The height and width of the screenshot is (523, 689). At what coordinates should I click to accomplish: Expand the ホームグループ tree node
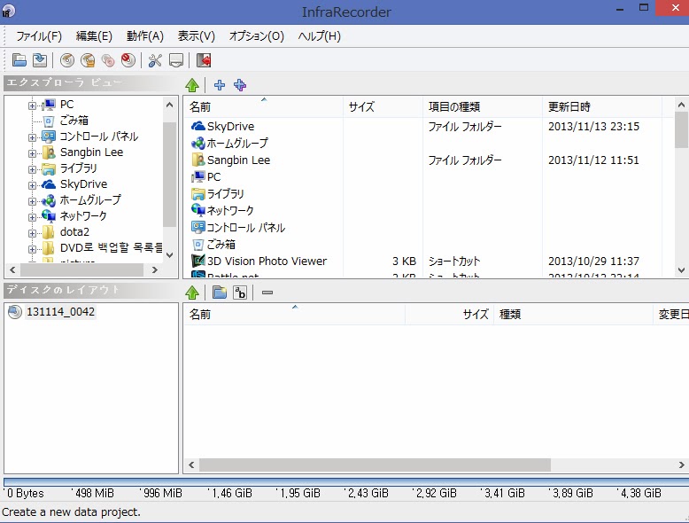(x=32, y=201)
